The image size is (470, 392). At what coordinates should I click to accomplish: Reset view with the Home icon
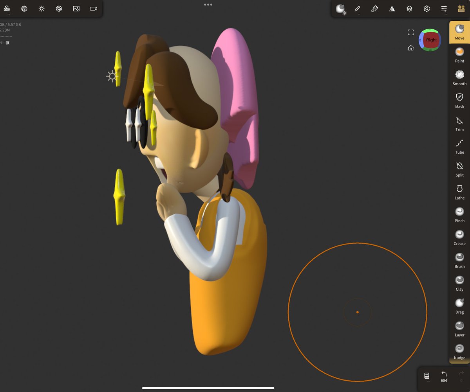pyautogui.click(x=410, y=48)
